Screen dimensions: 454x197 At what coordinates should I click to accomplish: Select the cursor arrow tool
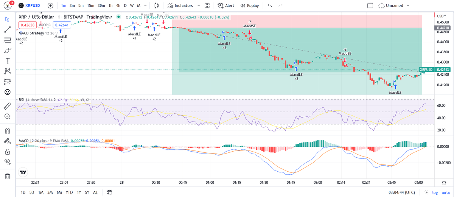(x=7, y=19)
